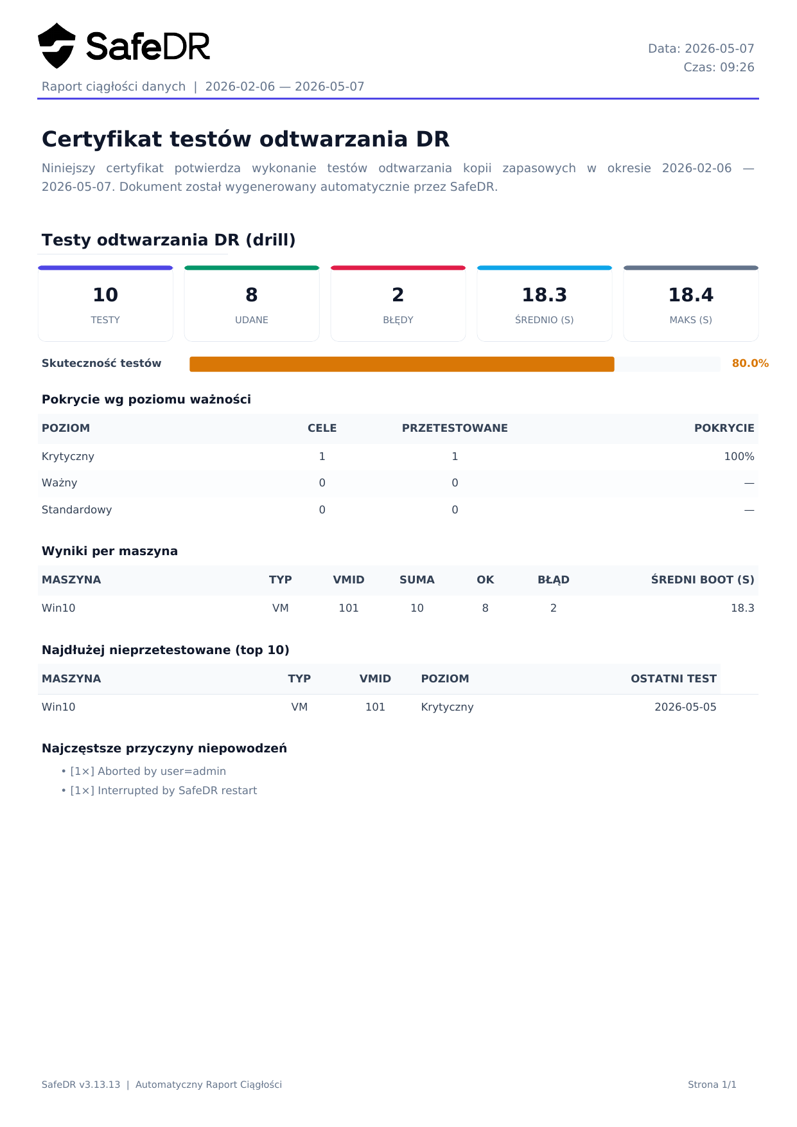Click the '18.3 ŚREDNIO (S)' card
The height and width of the screenshot is (1127, 797).
pyautogui.click(x=545, y=303)
